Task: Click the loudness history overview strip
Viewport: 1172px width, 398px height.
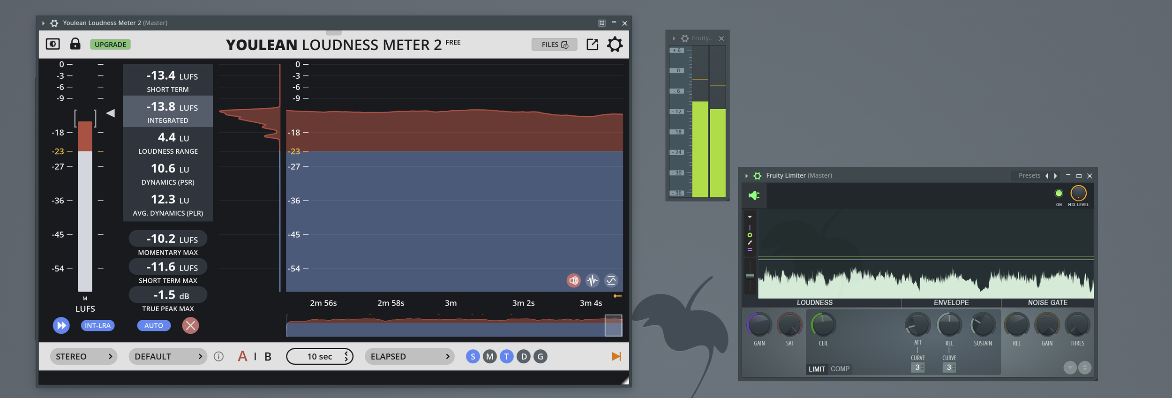Action: pos(454,326)
